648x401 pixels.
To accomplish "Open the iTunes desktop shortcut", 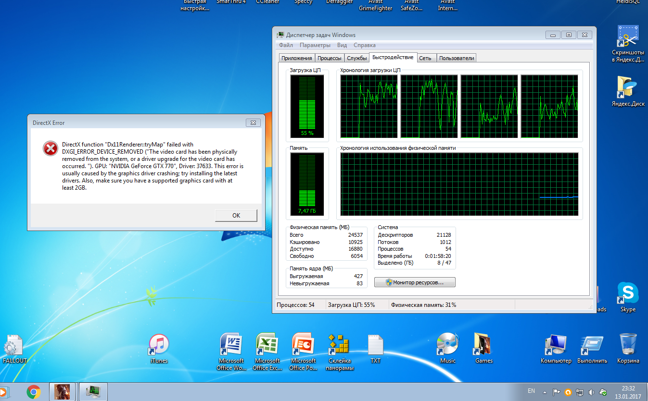I will pyautogui.click(x=159, y=349).
